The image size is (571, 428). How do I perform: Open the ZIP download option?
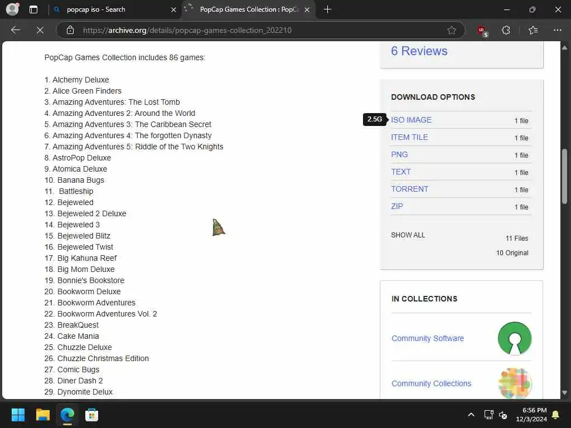tap(397, 206)
